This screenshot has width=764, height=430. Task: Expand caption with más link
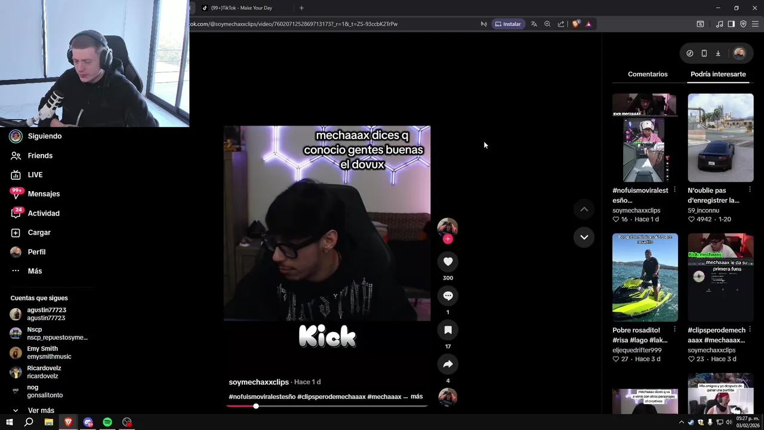click(417, 397)
